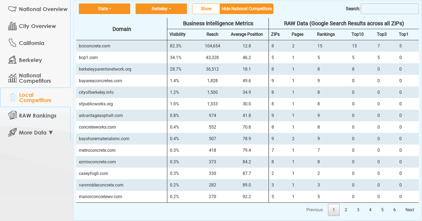Open the State dropdown

[104, 9]
